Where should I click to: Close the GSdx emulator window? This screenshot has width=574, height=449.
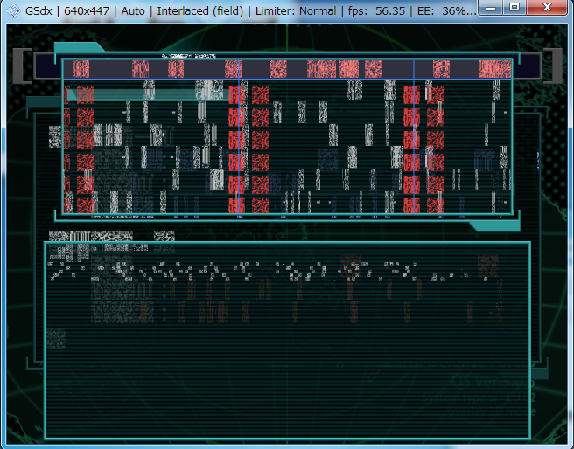point(545,9)
